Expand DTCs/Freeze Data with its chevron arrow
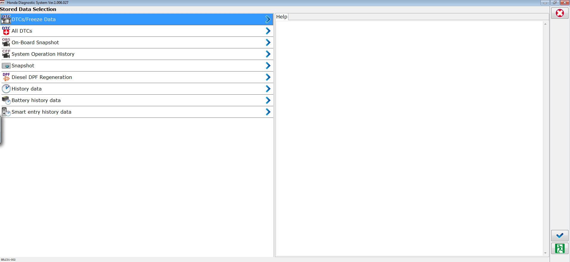This screenshot has height=262, width=570. [x=268, y=20]
